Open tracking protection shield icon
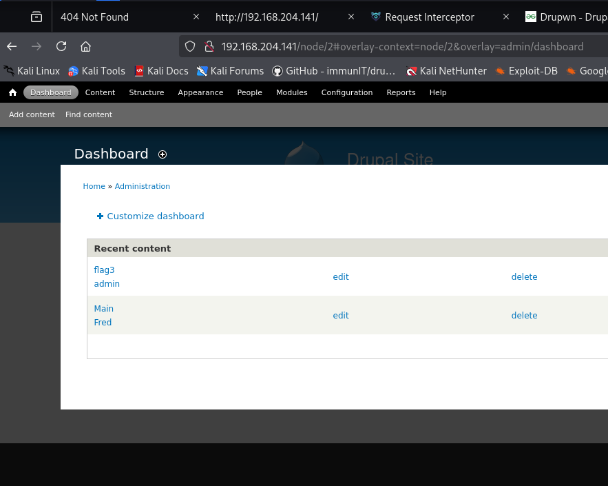 tap(191, 47)
